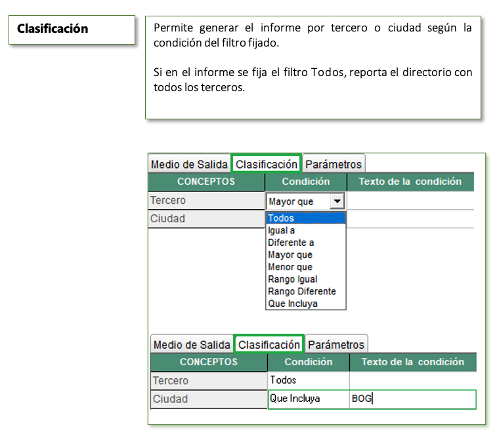Image resolution: width=497 pixels, height=436 pixels.
Task: Choose 'Igual a' from the condition list
Action: (x=306, y=231)
